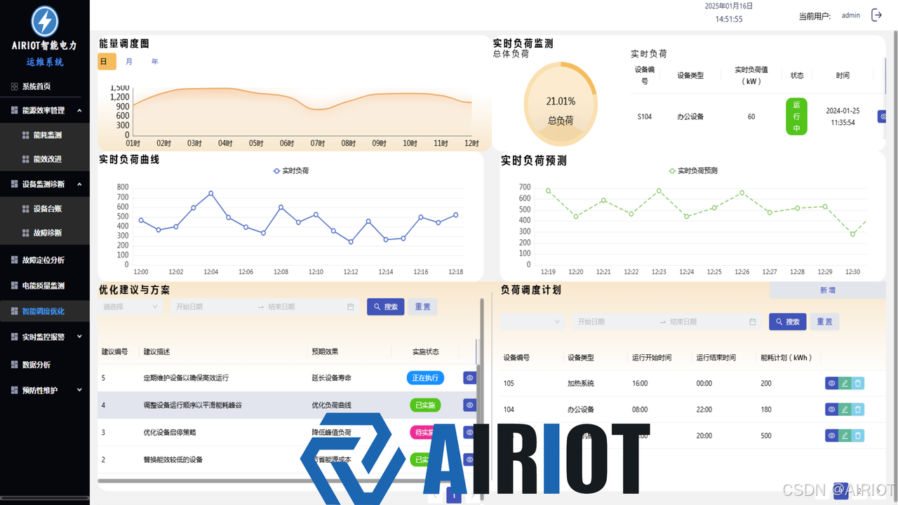Click the 运行中 status tag for S104
The width and height of the screenshot is (898, 505).
(x=796, y=116)
